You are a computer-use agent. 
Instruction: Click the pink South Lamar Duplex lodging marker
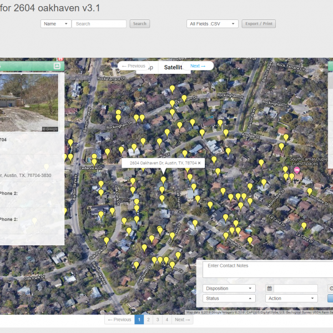tap(296, 170)
